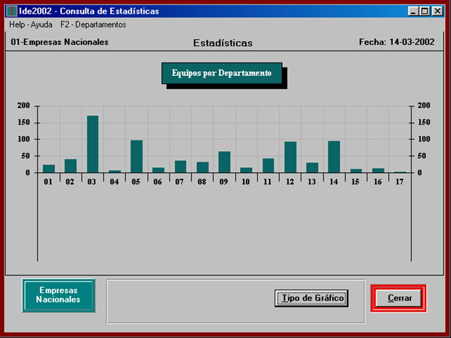Viewport: 451px width, 338px height.
Task: Click the right axis value 100
Action: (424, 139)
